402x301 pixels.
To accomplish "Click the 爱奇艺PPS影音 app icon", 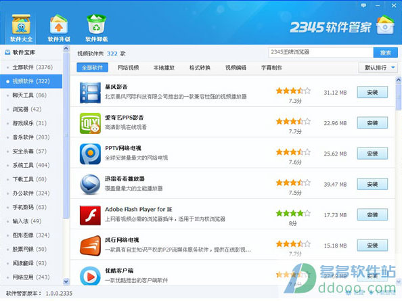I will tap(90, 123).
